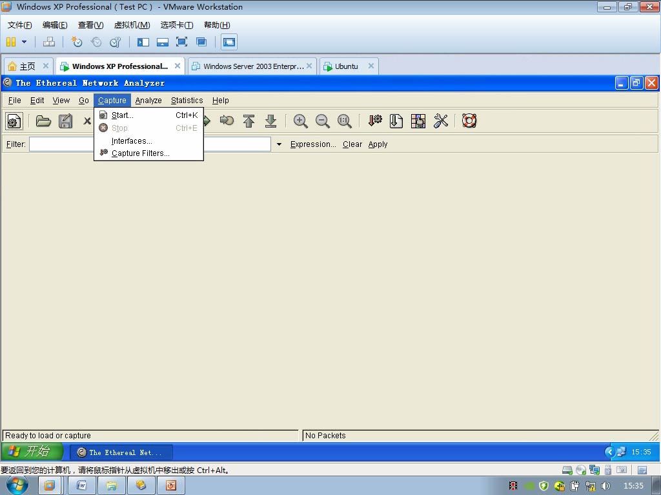Open the Ethereal File menu

(14, 101)
